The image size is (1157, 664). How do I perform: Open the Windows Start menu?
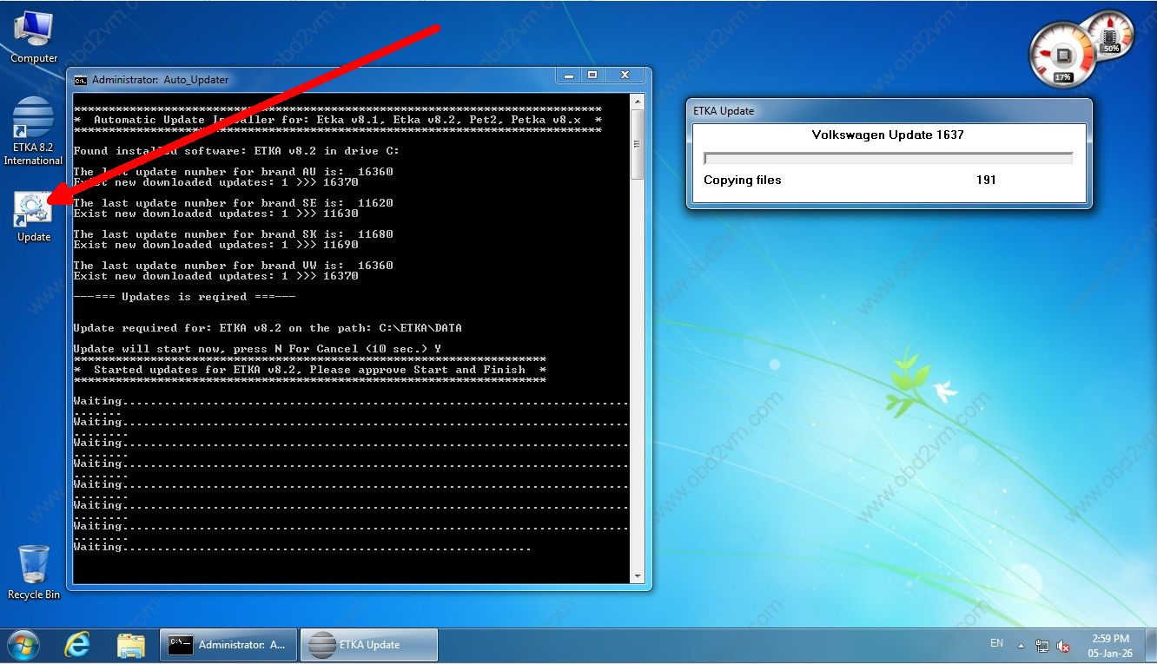tap(23, 645)
